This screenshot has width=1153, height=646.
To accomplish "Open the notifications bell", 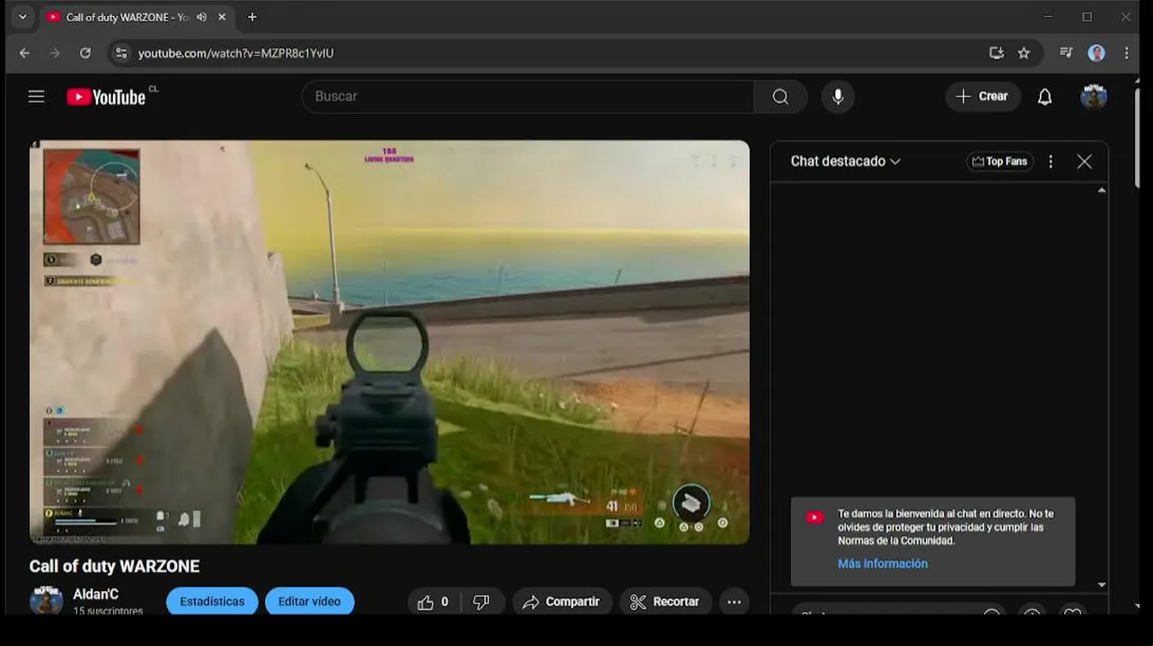I will click(1044, 96).
